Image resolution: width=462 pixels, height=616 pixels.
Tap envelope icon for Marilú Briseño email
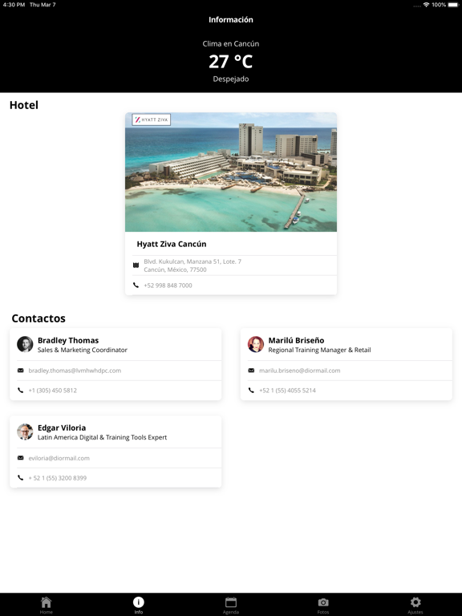[x=251, y=371]
